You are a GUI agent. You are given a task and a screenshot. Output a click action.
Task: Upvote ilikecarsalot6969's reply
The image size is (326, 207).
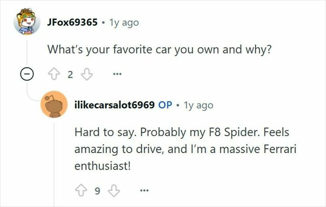[x=81, y=190]
